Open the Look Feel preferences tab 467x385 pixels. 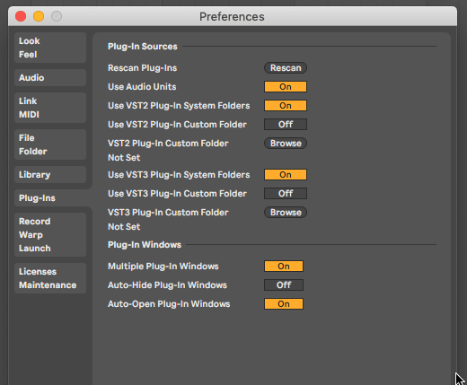50,48
